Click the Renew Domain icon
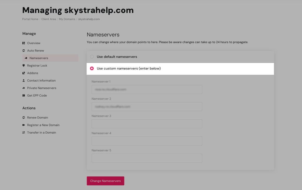302x190 pixels. [x=24, y=118]
